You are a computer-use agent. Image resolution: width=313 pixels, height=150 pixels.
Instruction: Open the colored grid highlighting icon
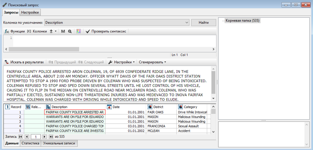tap(79, 31)
